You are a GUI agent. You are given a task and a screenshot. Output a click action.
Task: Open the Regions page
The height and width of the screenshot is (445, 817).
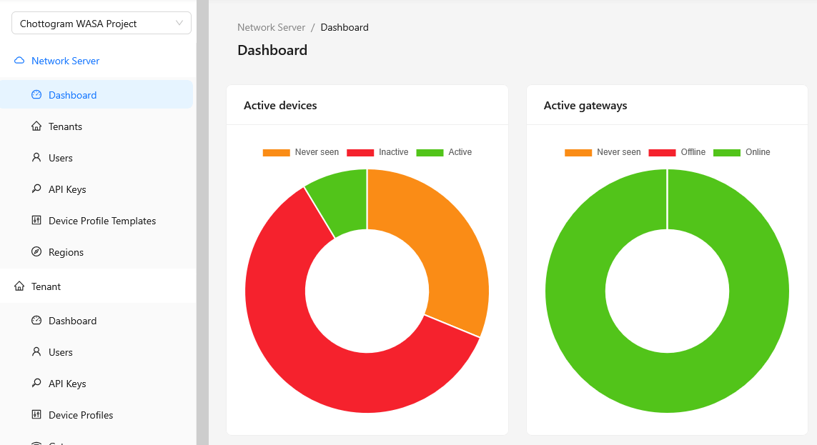pyautogui.click(x=96, y=252)
